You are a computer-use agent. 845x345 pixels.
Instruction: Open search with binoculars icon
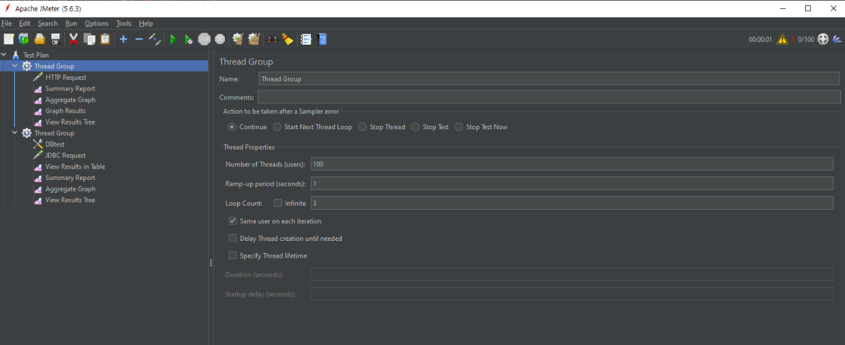point(272,39)
